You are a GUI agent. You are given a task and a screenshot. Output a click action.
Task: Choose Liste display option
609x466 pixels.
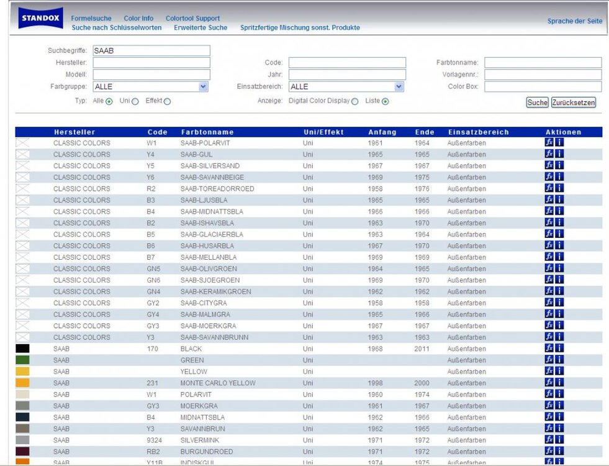pos(386,101)
